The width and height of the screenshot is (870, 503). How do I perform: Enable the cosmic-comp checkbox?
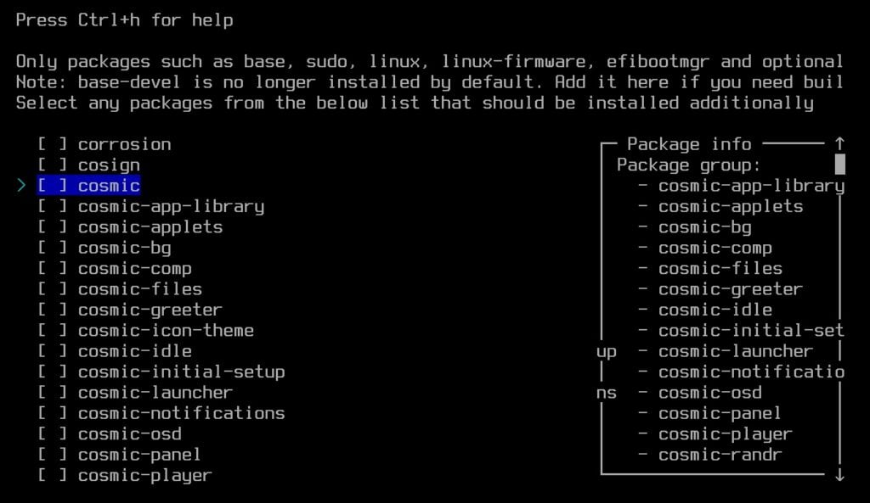tap(49, 268)
